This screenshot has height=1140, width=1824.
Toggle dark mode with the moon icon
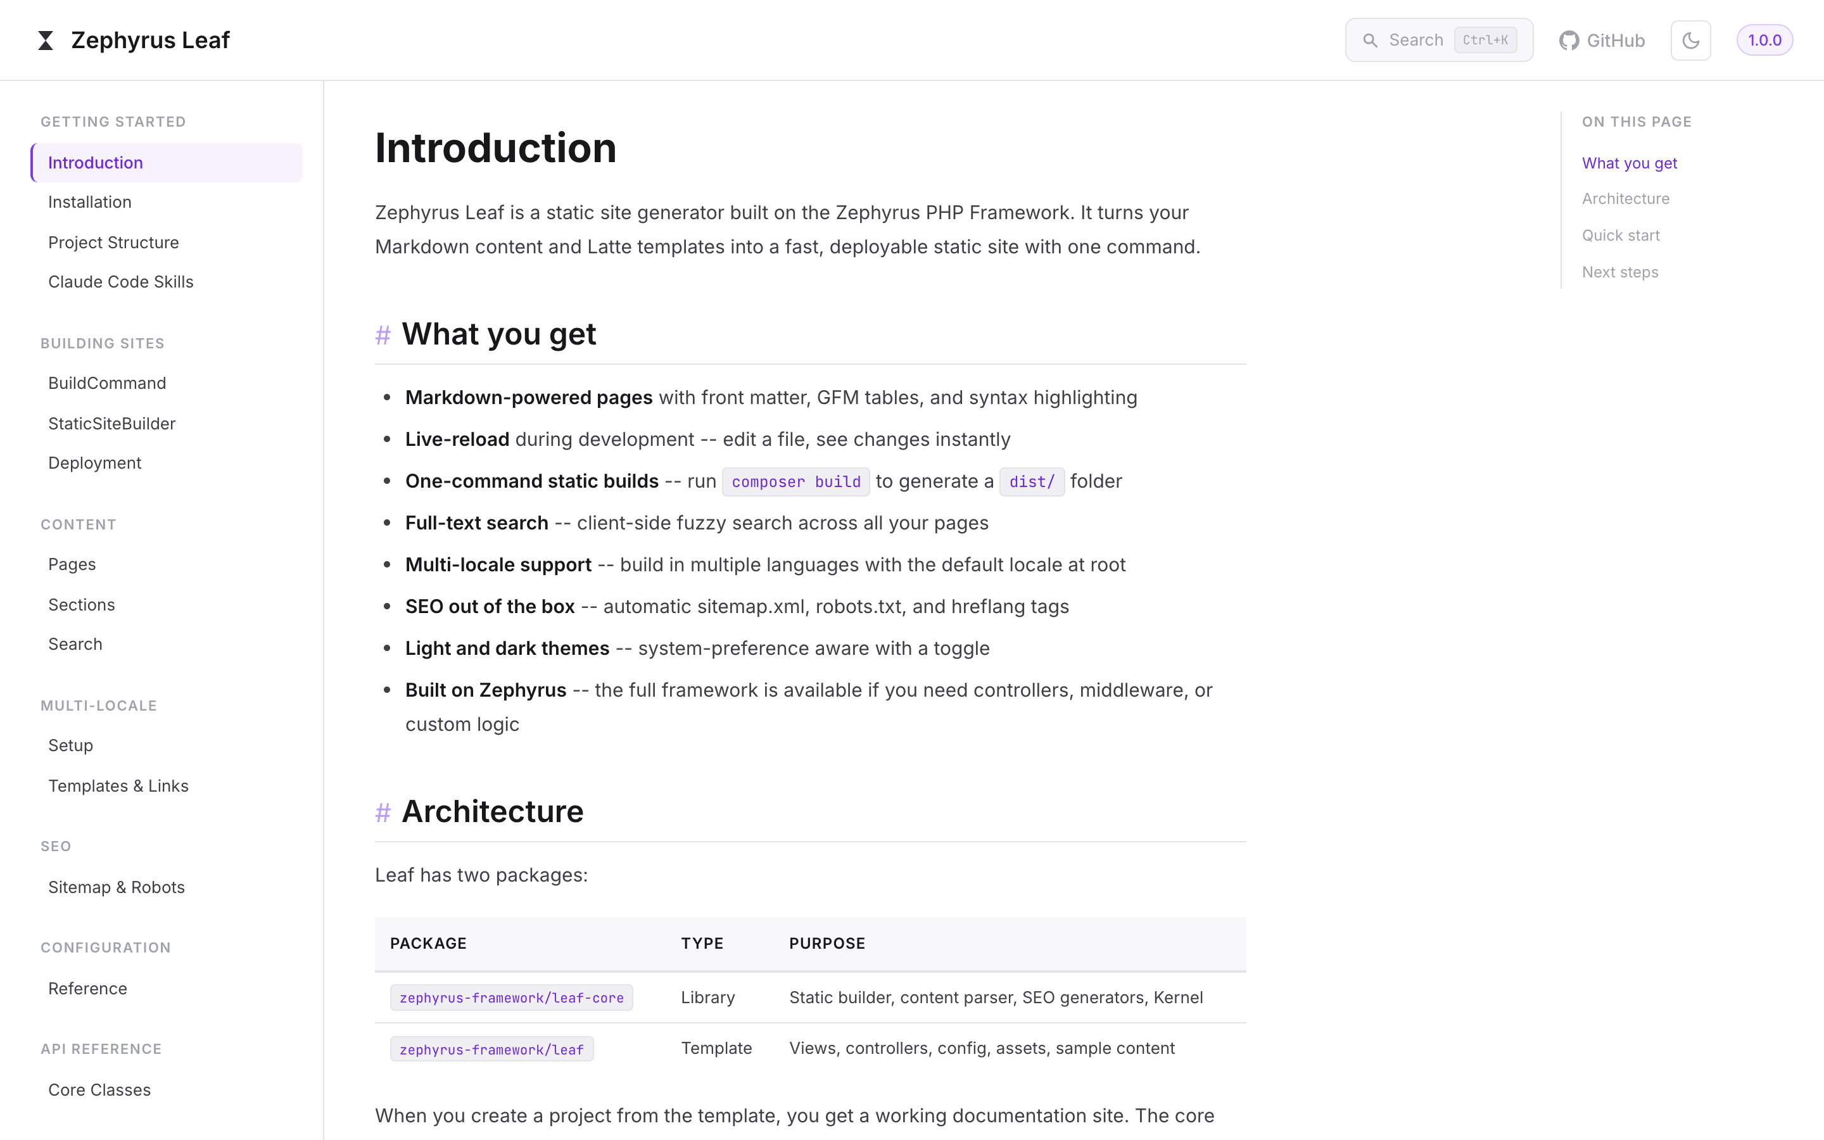tap(1690, 39)
